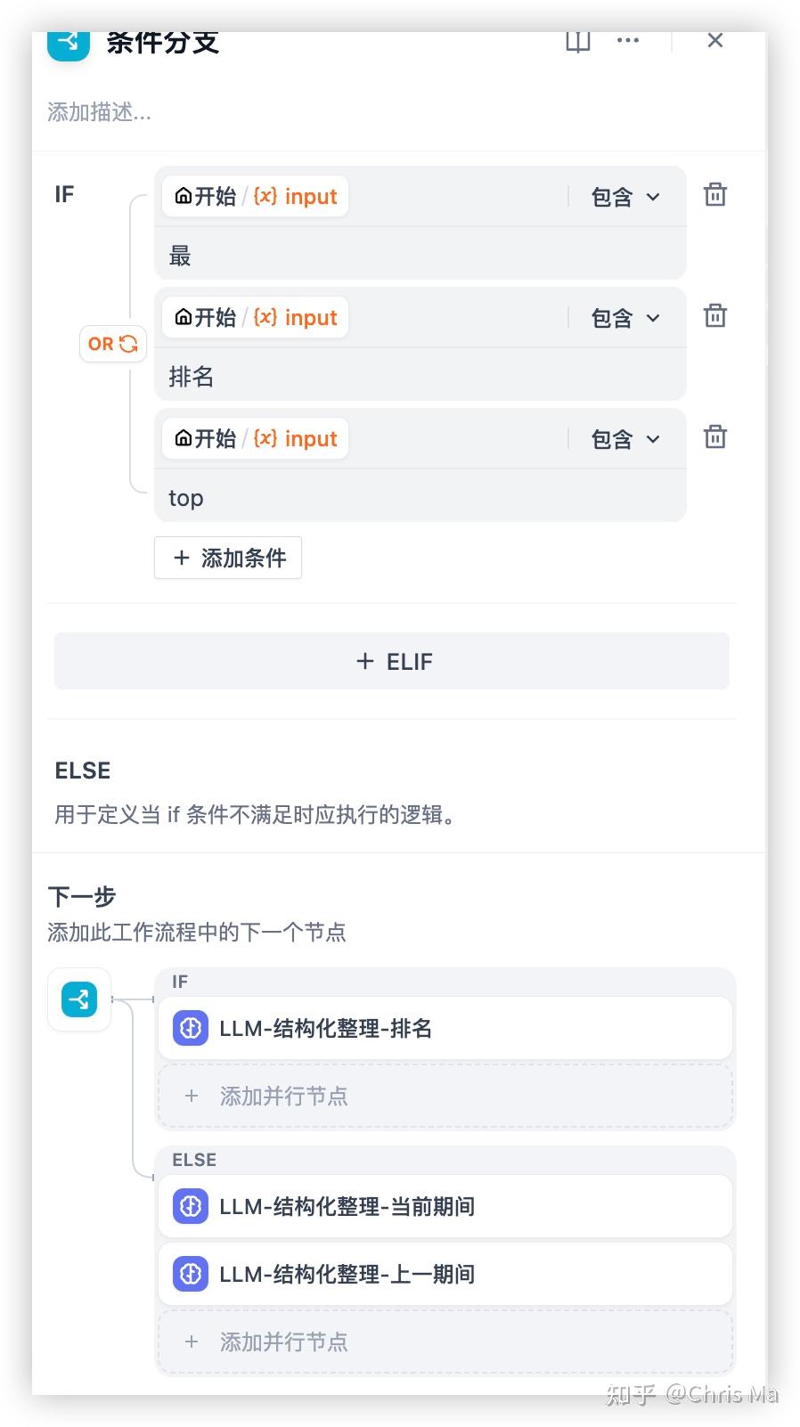Add parallel node under ELSE branch
The height and width of the screenshot is (1427, 800).
(445, 1341)
